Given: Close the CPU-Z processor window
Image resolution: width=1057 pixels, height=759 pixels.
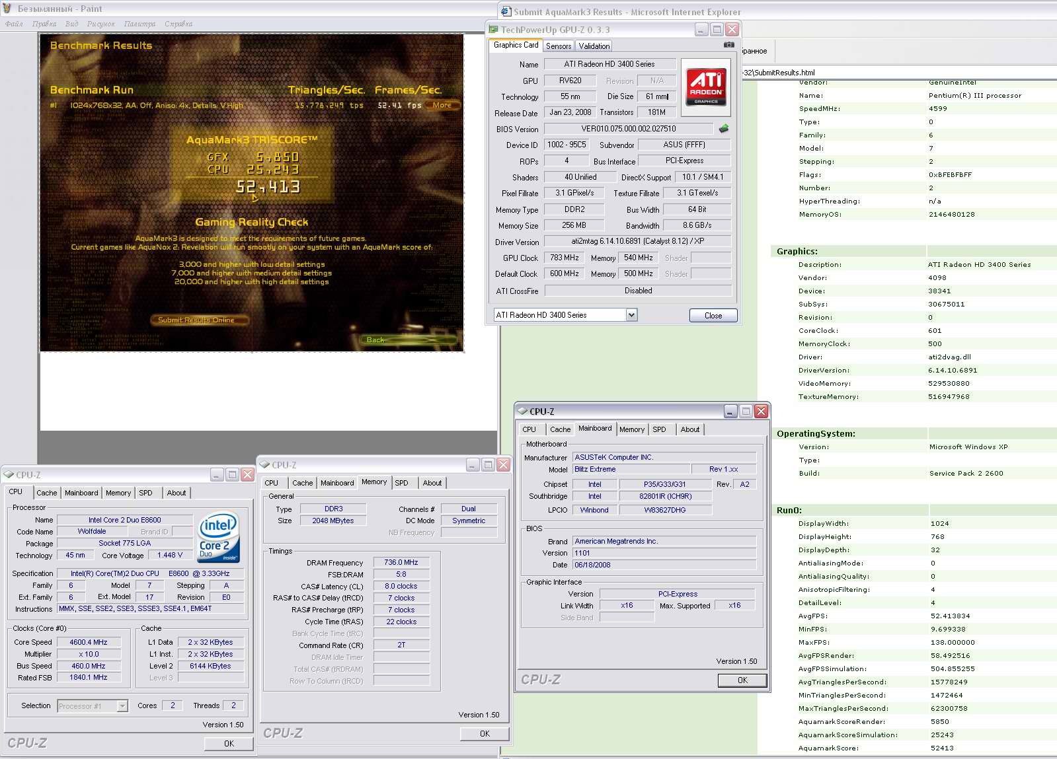Looking at the screenshot, I should [247, 475].
